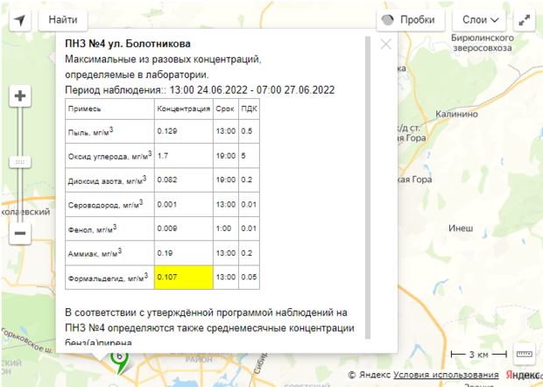Click the Примесь column header

tap(85, 109)
